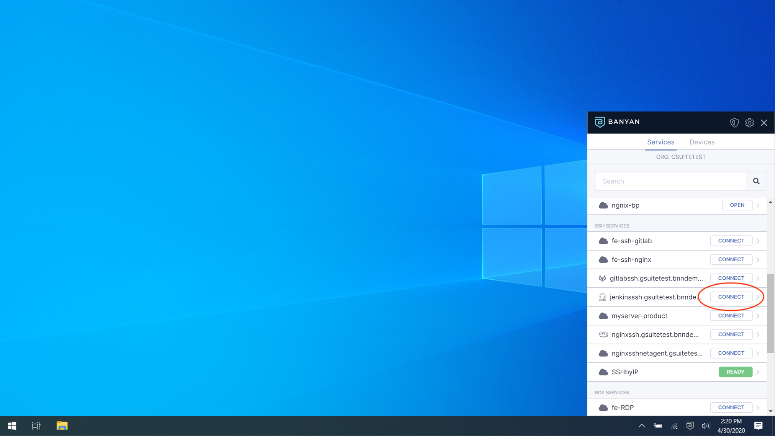This screenshot has width=775, height=436.
Task: Click the AWS icon for nginxssh service
Action: 603,334
